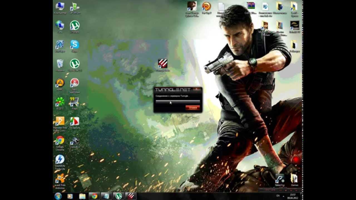Switch to the Tunngle taskbar button

pyautogui.click(x=131, y=196)
